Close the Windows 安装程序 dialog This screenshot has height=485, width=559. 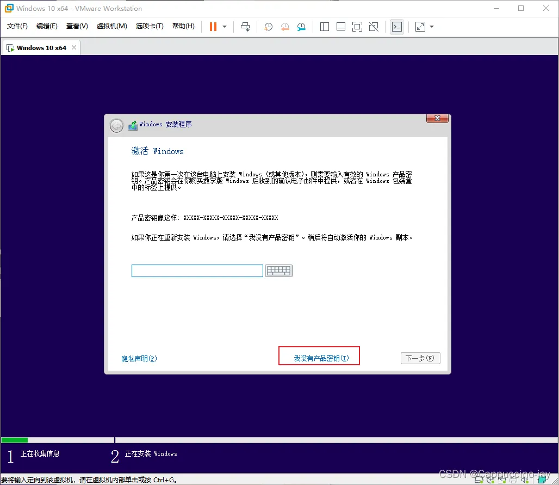[437, 119]
